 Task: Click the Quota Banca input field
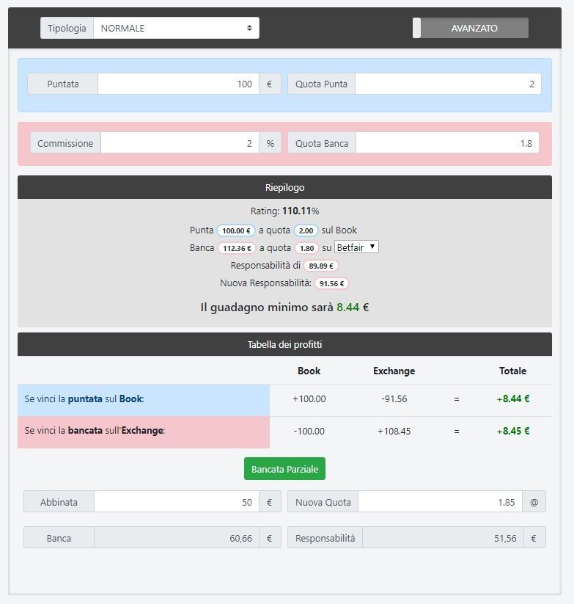[x=446, y=143]
